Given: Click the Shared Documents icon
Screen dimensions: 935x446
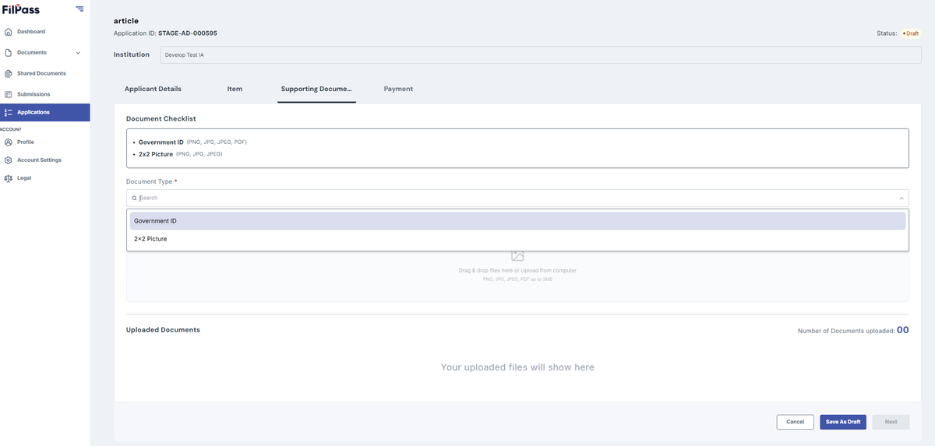Looking at the screenshot, I should pos(9,74).
